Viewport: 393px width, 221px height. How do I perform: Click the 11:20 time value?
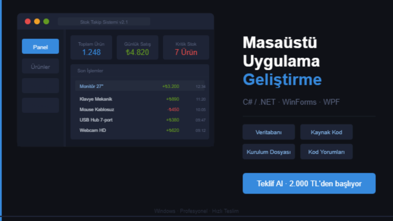(x=200, y=99)
